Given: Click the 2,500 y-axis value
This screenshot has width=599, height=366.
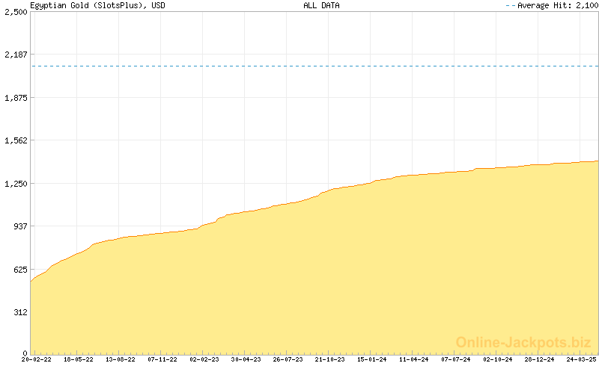Looking at the screenshot, I should pyautogui.click(x=15, y=12).
